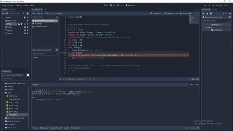Open the Project menu

11,5
